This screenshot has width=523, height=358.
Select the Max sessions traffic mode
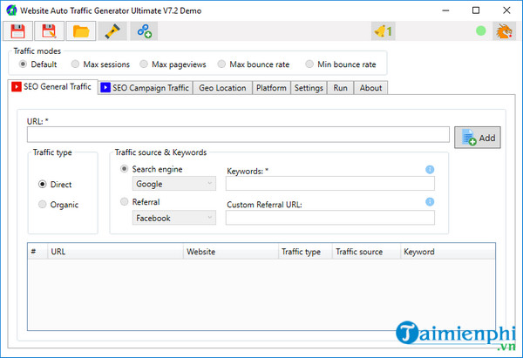(x=77, y=64)
